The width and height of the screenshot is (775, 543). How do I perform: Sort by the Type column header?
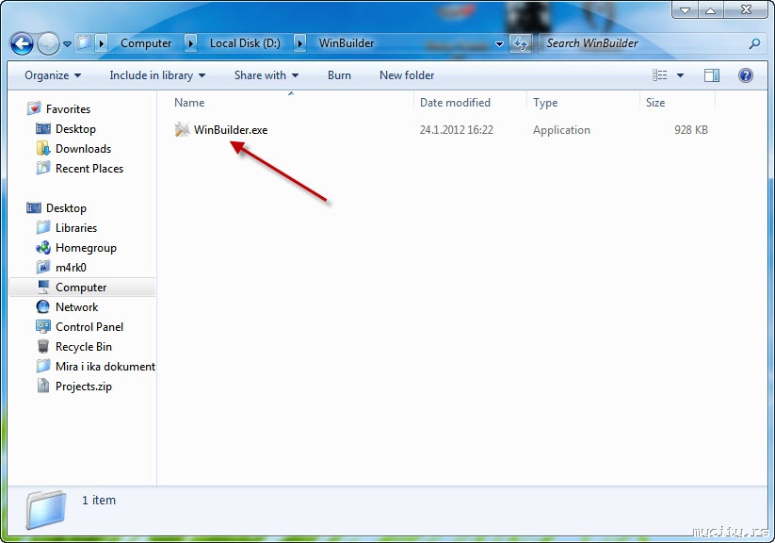coord(545,103)
